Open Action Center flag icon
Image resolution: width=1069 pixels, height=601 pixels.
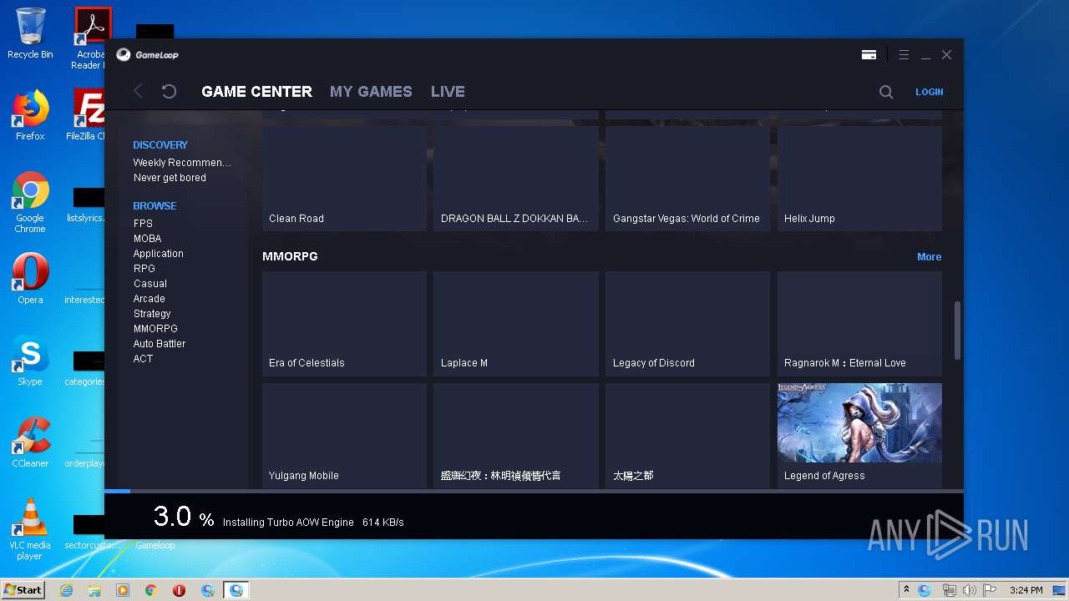[990, 590]
